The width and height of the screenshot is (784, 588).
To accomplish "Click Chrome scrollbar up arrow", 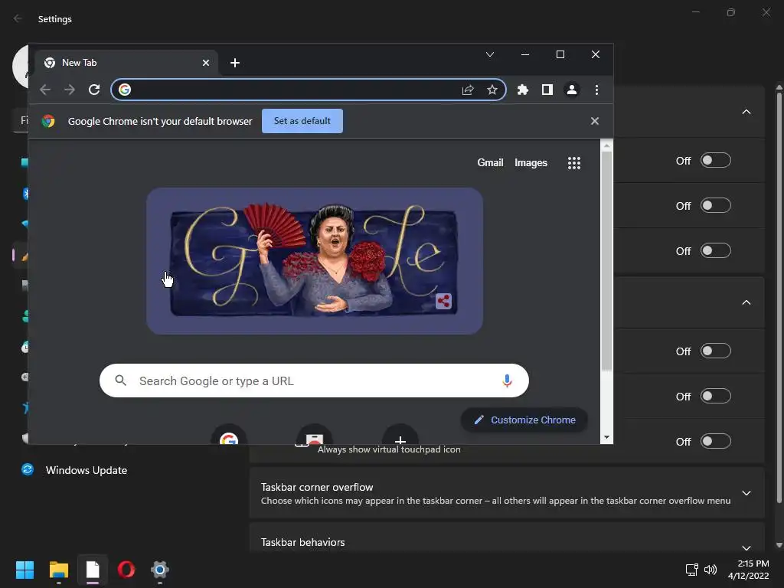I will [x=606, y=145].
